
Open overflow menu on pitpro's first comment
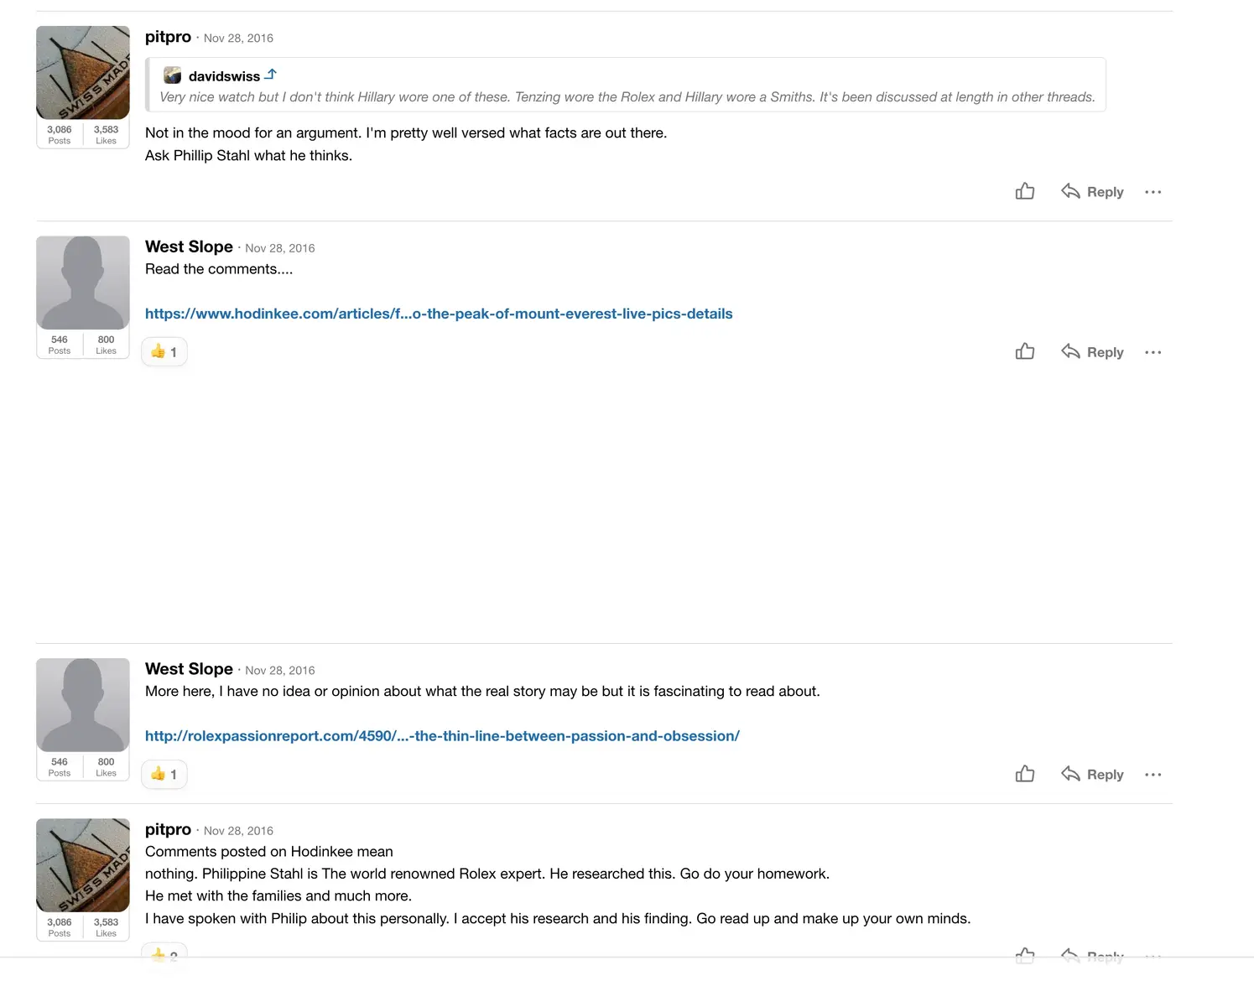click(x=1153, y=191)
